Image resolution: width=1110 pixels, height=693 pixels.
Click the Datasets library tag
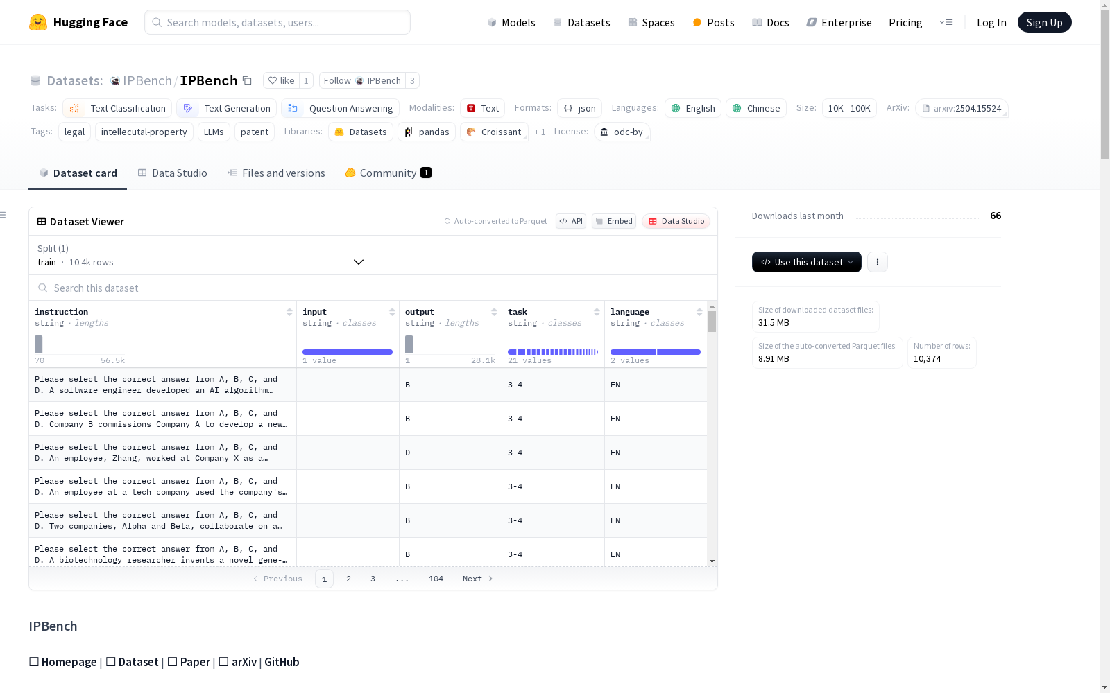coord(361,132)
